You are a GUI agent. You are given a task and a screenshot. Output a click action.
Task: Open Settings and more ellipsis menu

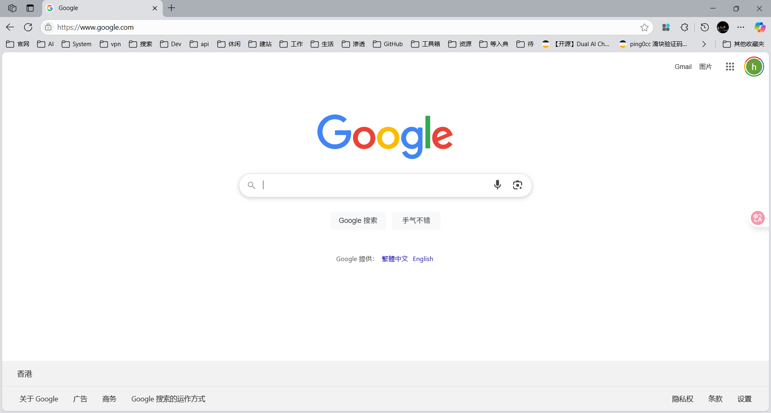pos(741,27)
